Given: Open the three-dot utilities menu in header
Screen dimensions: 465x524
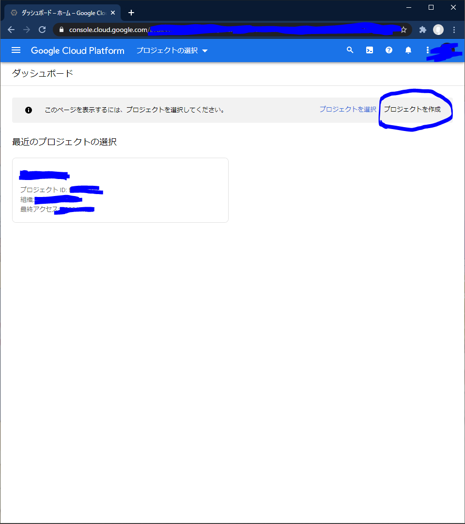Looking at the screenshot, I should pyautogui.click(x=427, y=50).
